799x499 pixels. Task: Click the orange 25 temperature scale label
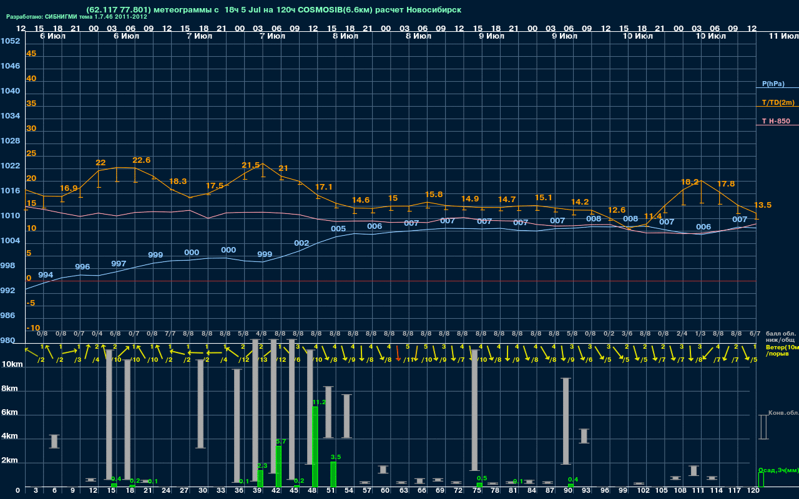click(31, 153)
